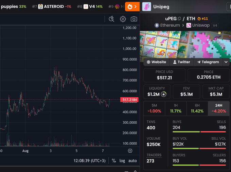Click the SELLS 196 value

[223, 127]
